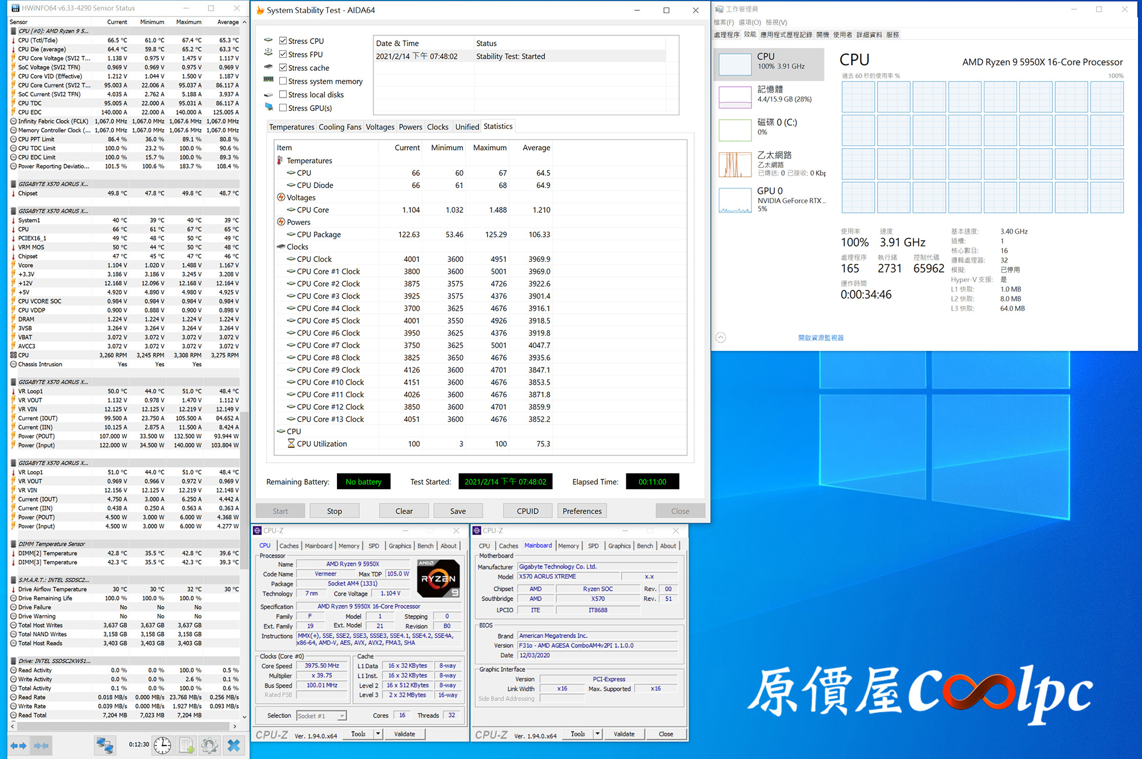Click the Stress cache chip icon

click(x=268, y=66)
